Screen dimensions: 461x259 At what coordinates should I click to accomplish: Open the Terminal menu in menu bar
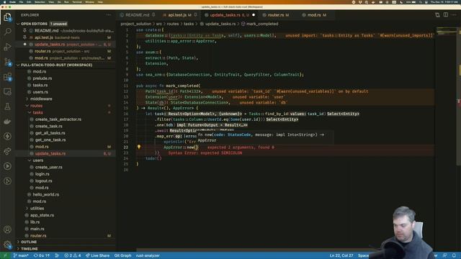point(77,2)
